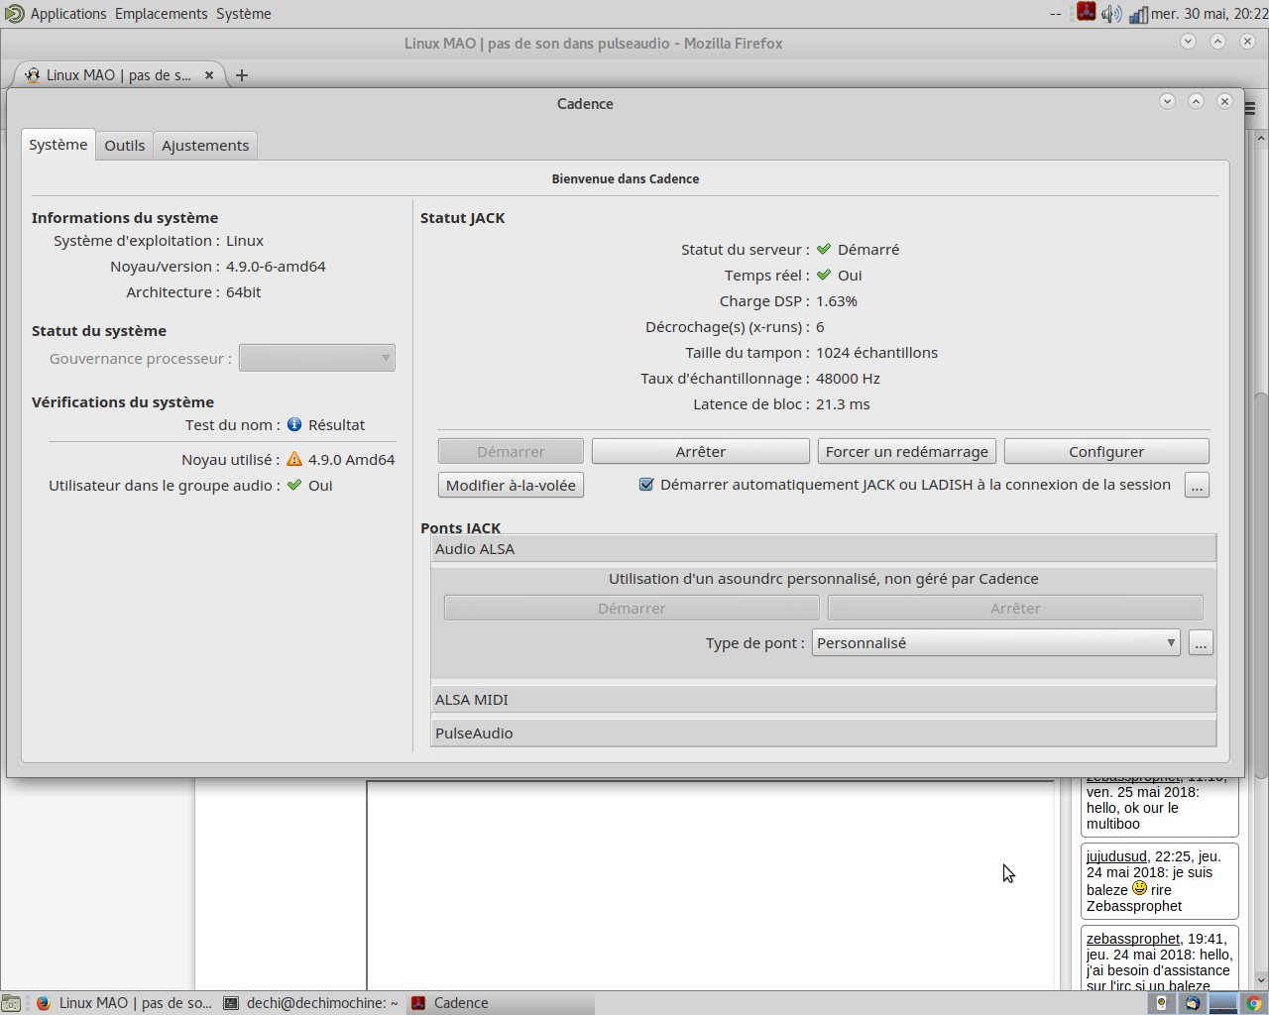Image resolution: width=1269 pixels, height=1015 pixels.
Task: Open the auto-start options ellipsis button
Action: [1198, 485]
